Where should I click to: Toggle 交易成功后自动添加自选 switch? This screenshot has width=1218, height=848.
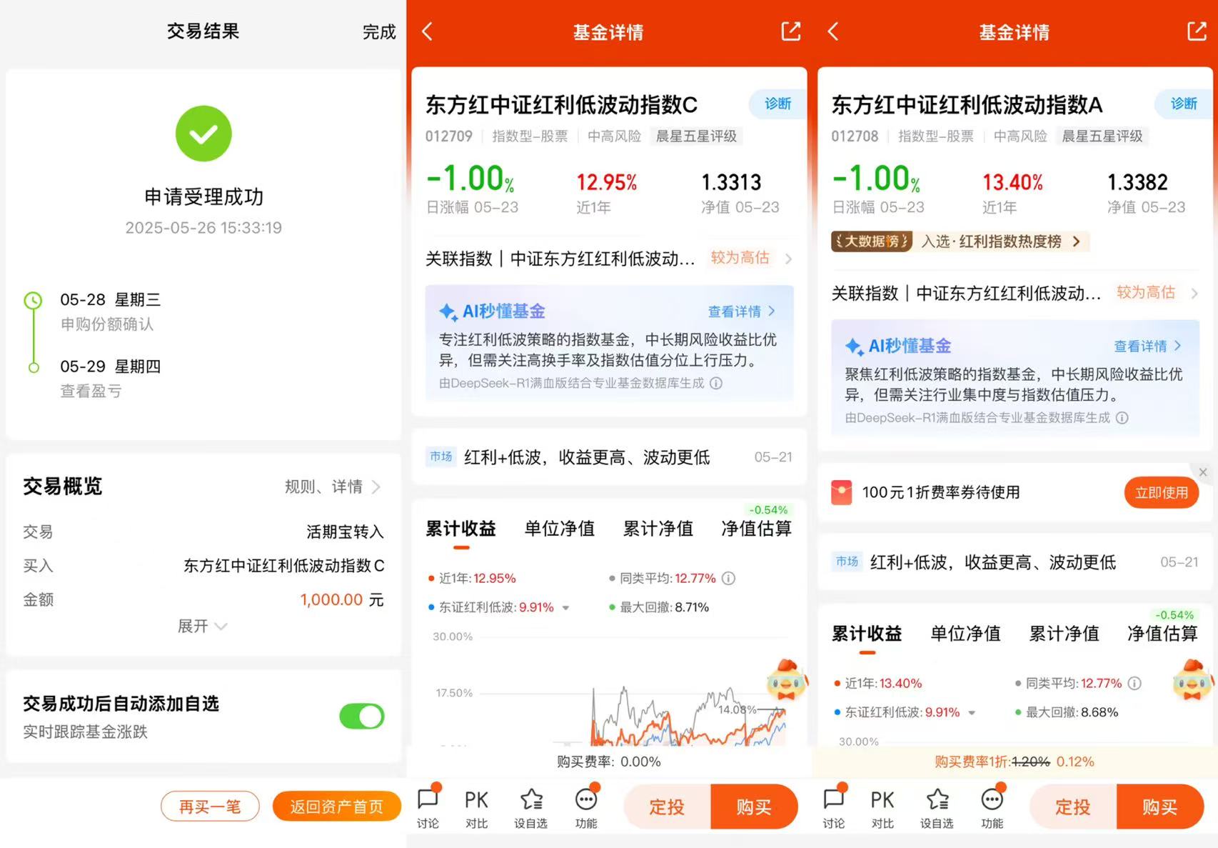362,716
